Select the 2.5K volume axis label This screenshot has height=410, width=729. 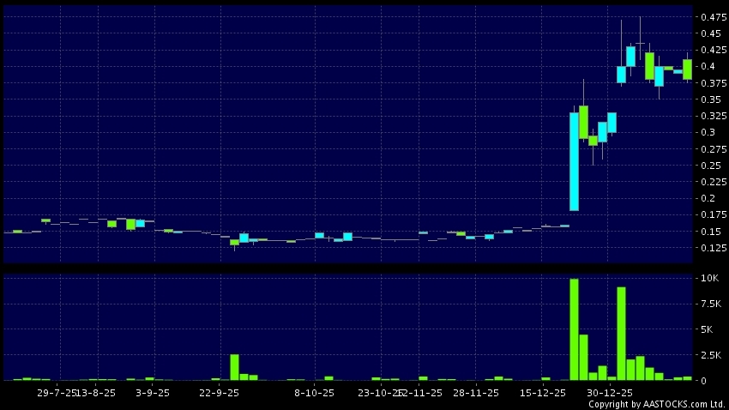point(710,354)
